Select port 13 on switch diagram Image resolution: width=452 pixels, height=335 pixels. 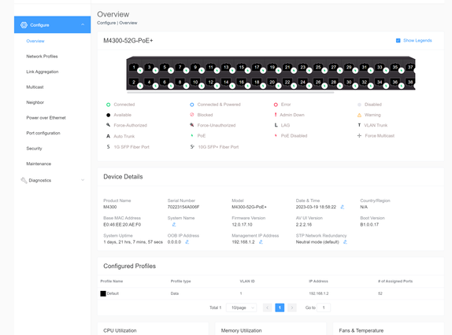(x=226, y=68)
